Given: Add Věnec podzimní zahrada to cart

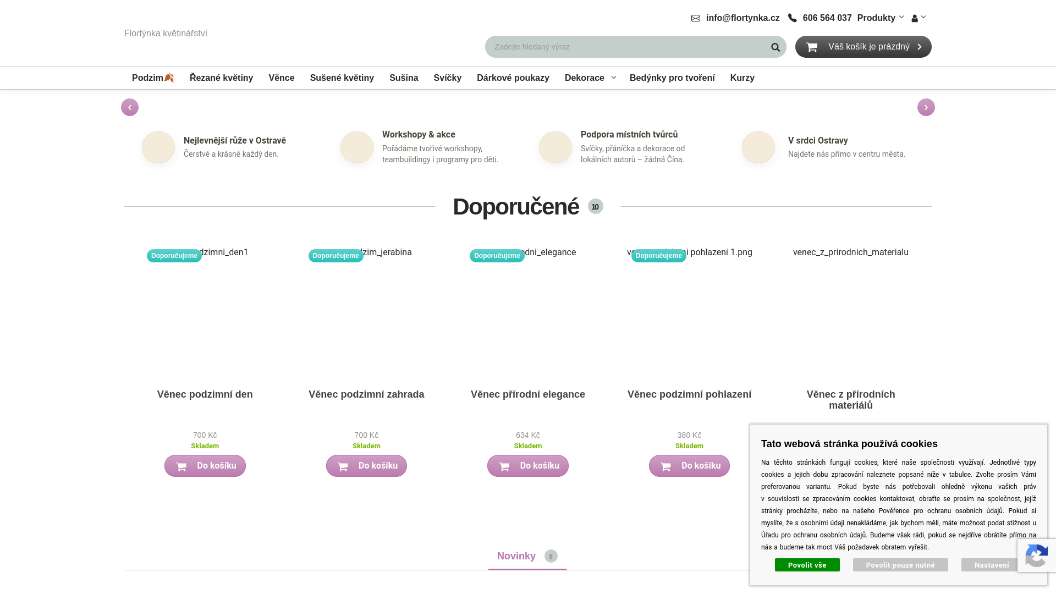Looking at the screenshot, I should point(366,466).
